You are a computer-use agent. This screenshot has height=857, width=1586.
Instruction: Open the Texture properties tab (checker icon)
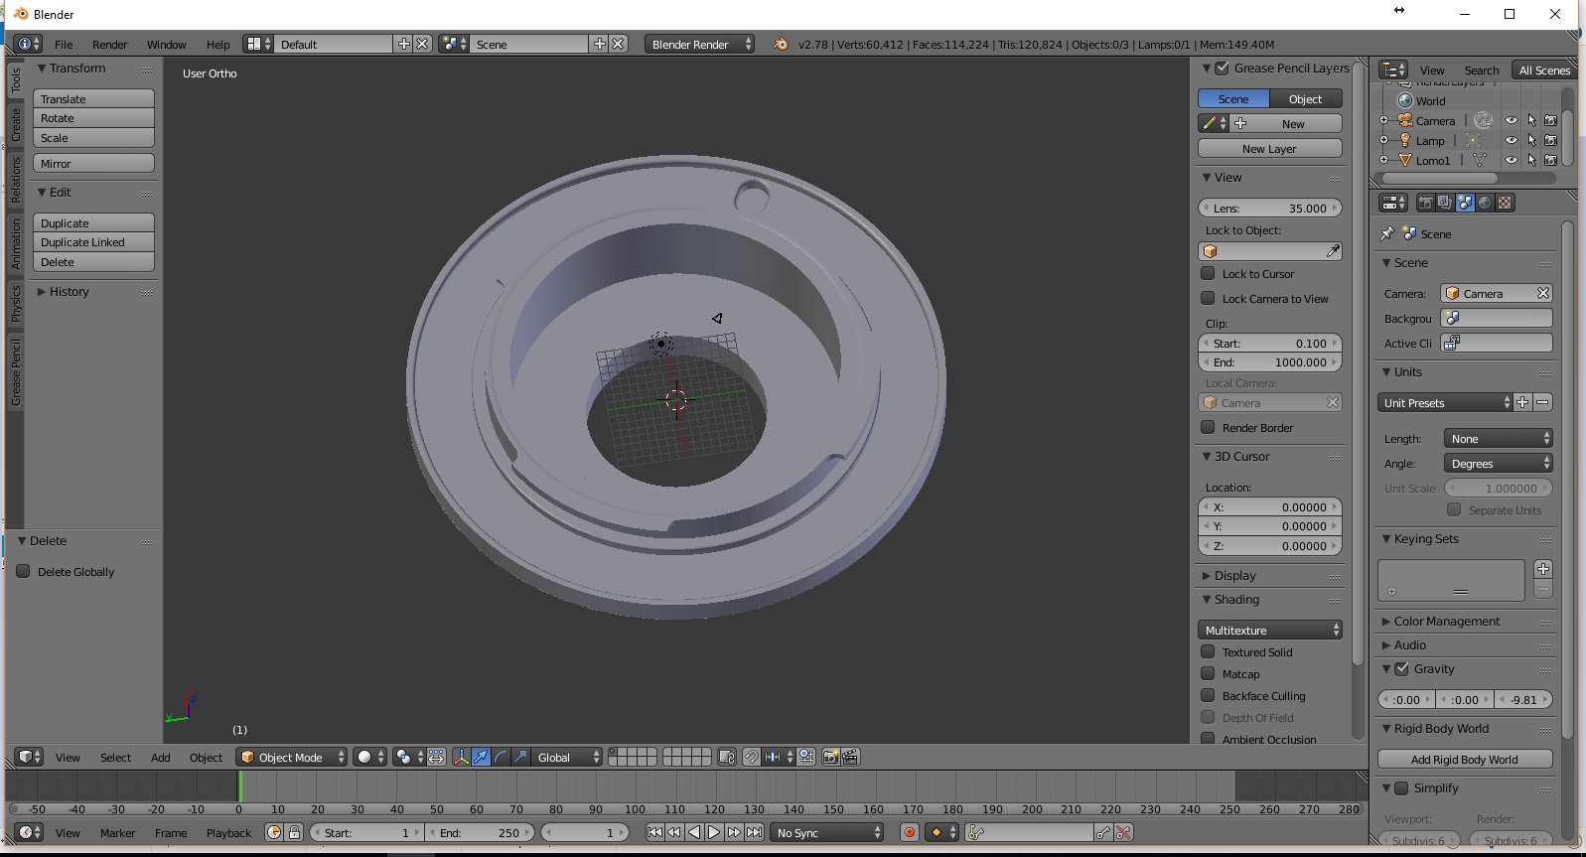click(x=1505, y=203)
